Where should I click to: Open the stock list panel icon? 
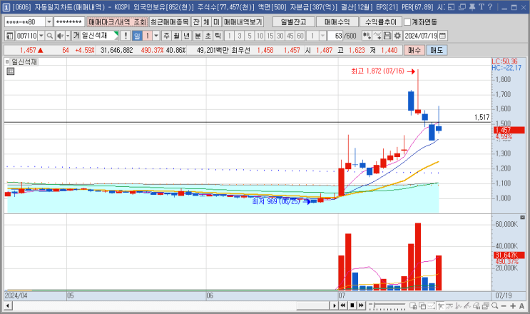click(x=9, y=36)
